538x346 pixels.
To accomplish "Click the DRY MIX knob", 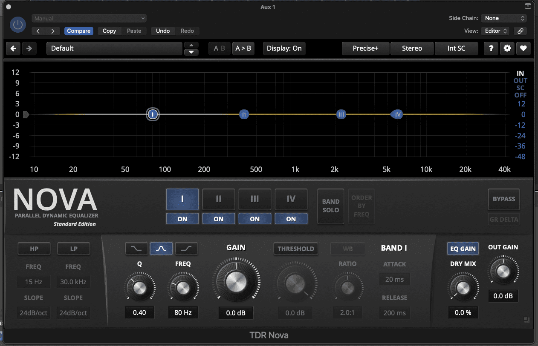I will tap(463, 288).
